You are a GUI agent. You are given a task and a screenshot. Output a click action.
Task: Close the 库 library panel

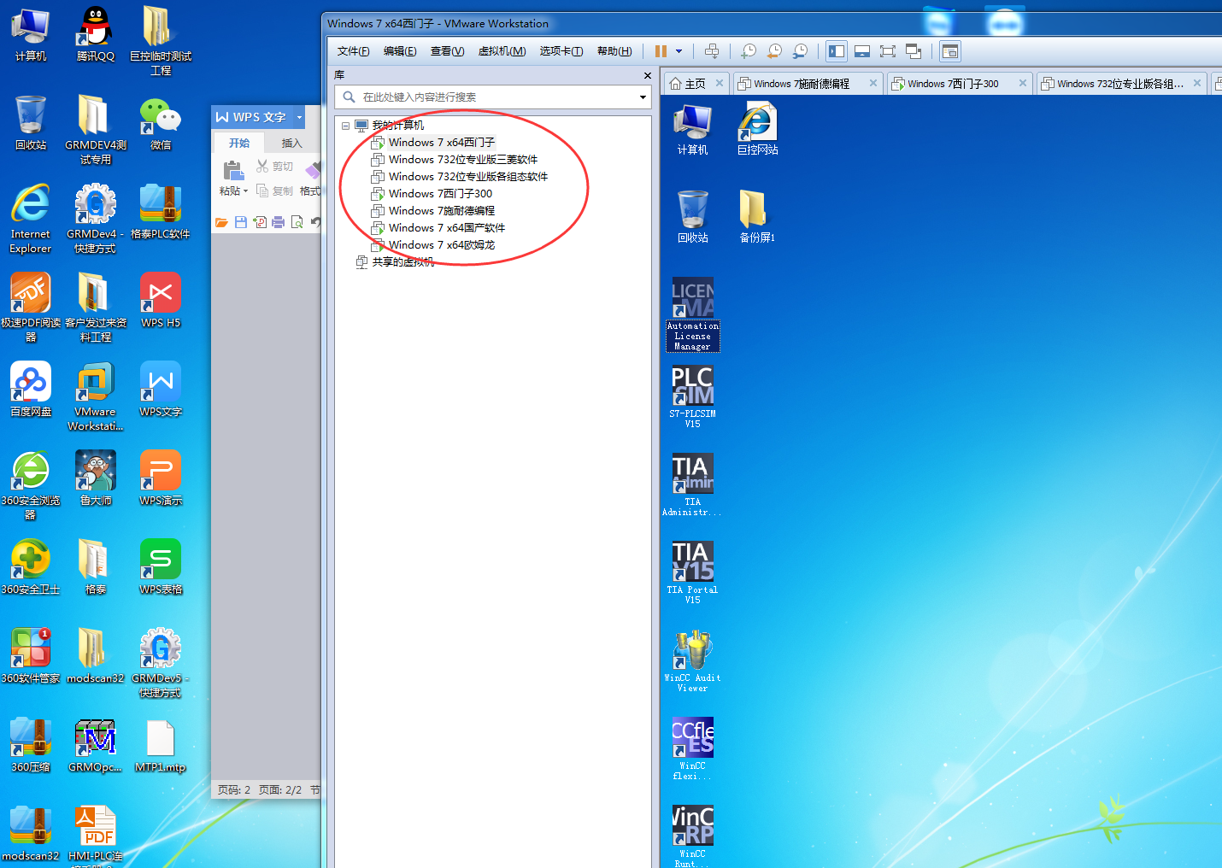point(648,75)
